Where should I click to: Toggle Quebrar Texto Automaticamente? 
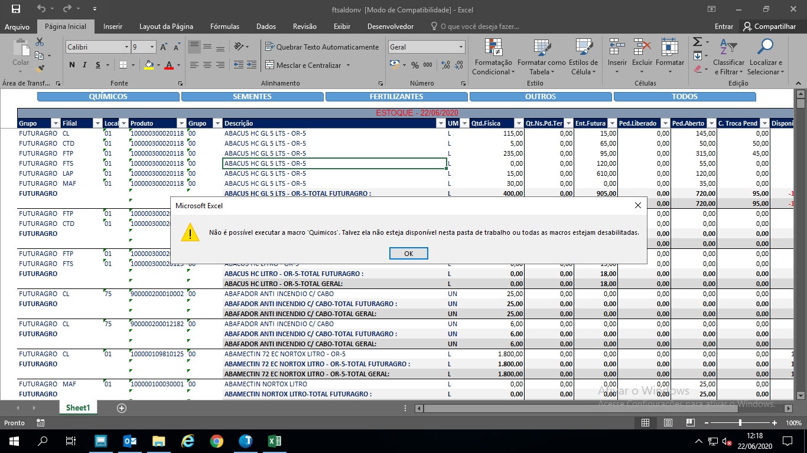[322, 47]
